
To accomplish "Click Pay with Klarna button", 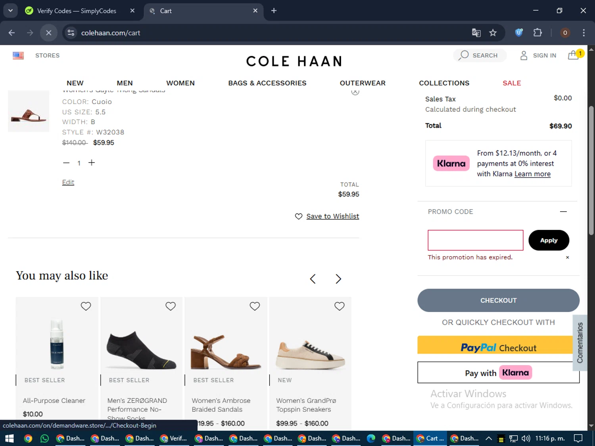I will (x=498, y=373).
